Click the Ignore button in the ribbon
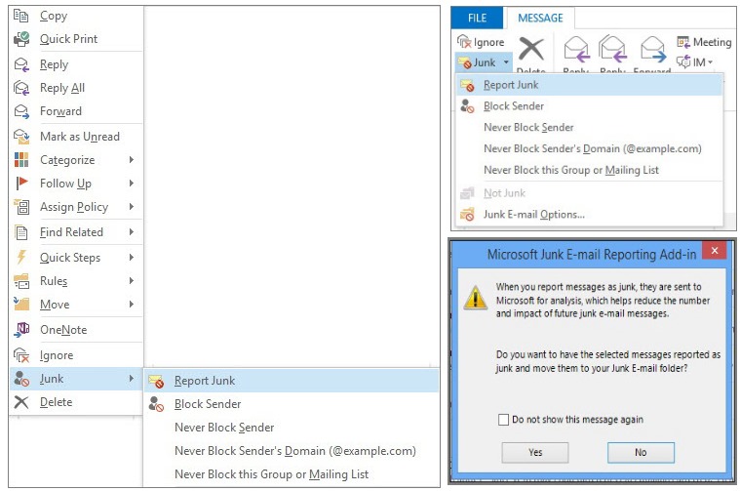The image size is (740, 491). coord(481,42)
